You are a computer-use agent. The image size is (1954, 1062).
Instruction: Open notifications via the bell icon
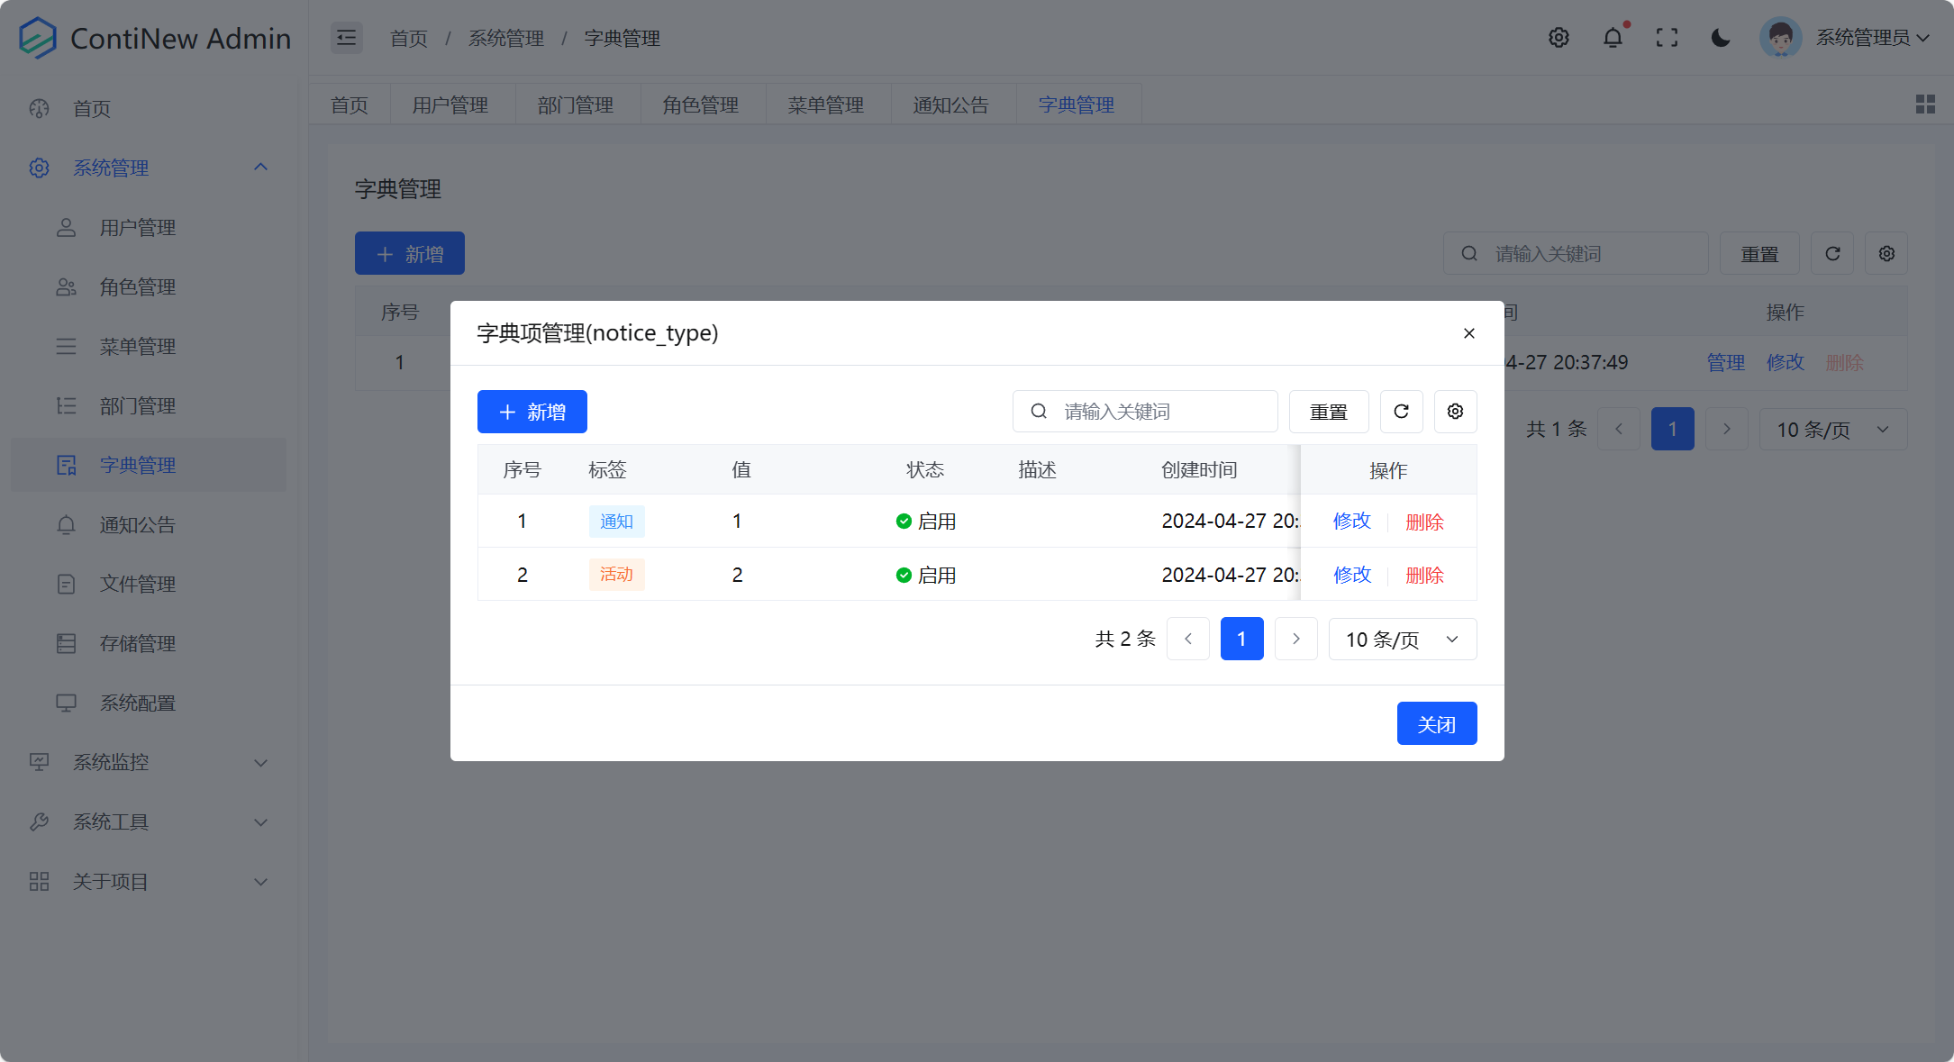(x=1613, y=37)
